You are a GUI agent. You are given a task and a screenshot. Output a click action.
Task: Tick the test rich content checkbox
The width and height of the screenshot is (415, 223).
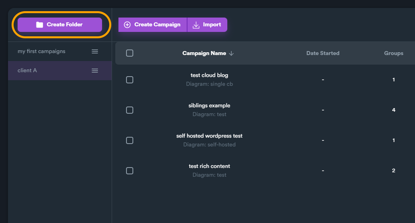point(130,171)
